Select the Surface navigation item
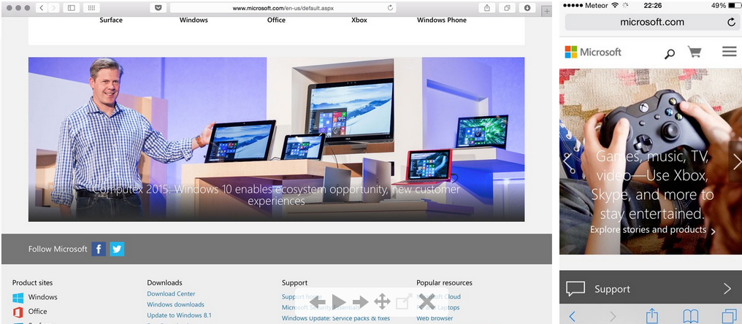742x324 pixels. click(x=111, y=20)
